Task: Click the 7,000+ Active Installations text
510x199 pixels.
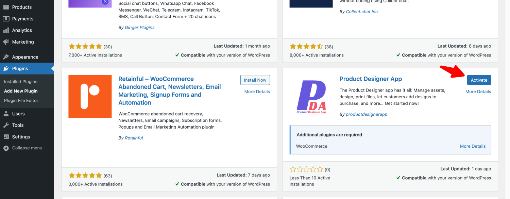Action: pos(95,55)
